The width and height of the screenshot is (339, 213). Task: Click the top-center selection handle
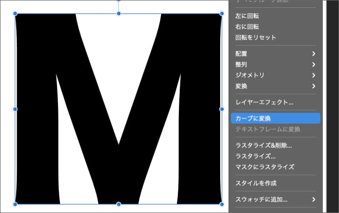pyautogui.click(x=118, y=14)
